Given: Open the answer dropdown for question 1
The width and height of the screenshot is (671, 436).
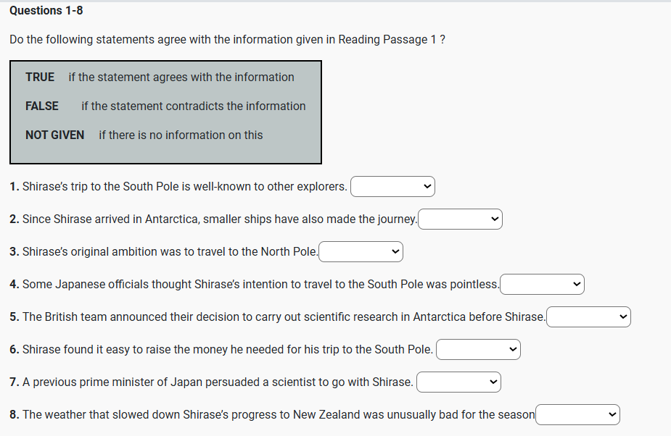Looking at the screenshot, I should click(392, 187).
